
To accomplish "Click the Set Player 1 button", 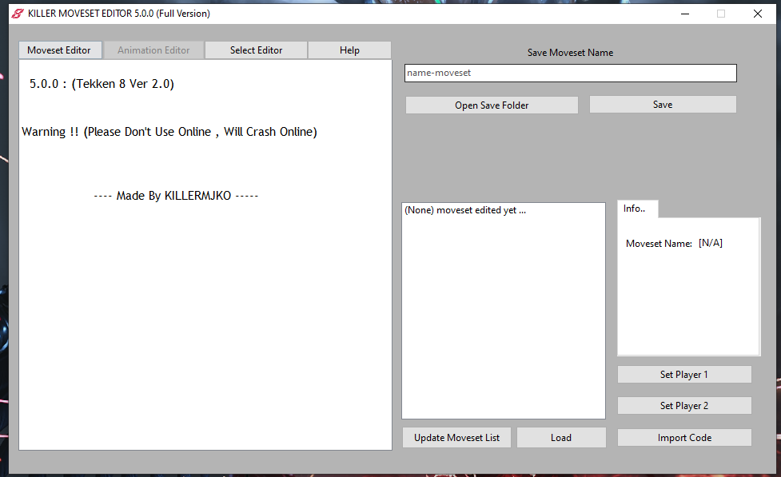I will pyautogui.click(x=683, y=375).
